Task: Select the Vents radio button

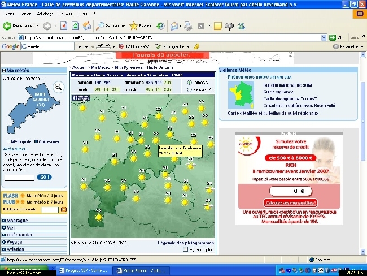Action: (189, 90)
